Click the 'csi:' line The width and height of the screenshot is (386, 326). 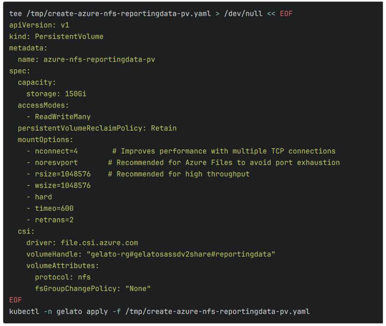coord(26,231)
